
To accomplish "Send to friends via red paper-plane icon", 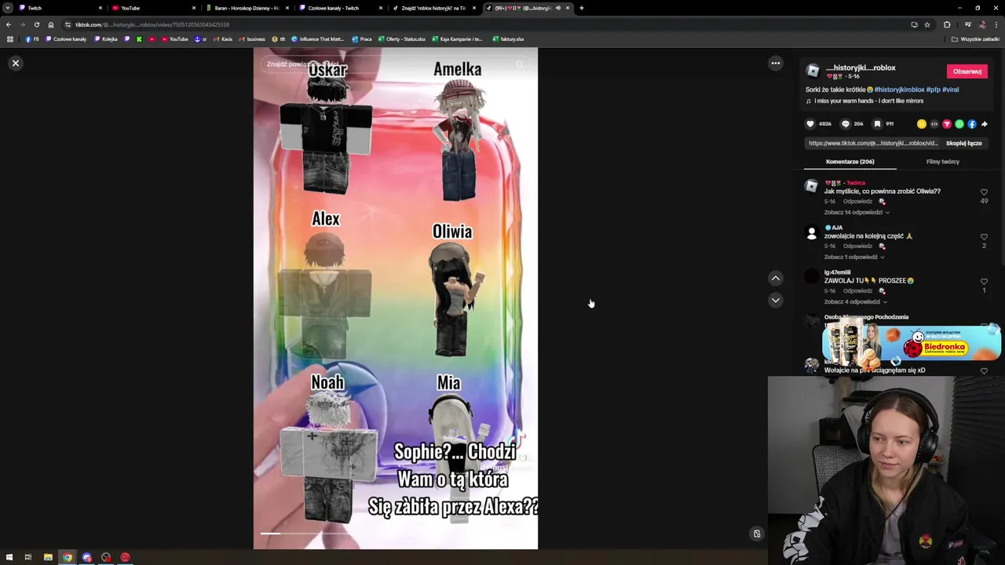I will (947, 124).
